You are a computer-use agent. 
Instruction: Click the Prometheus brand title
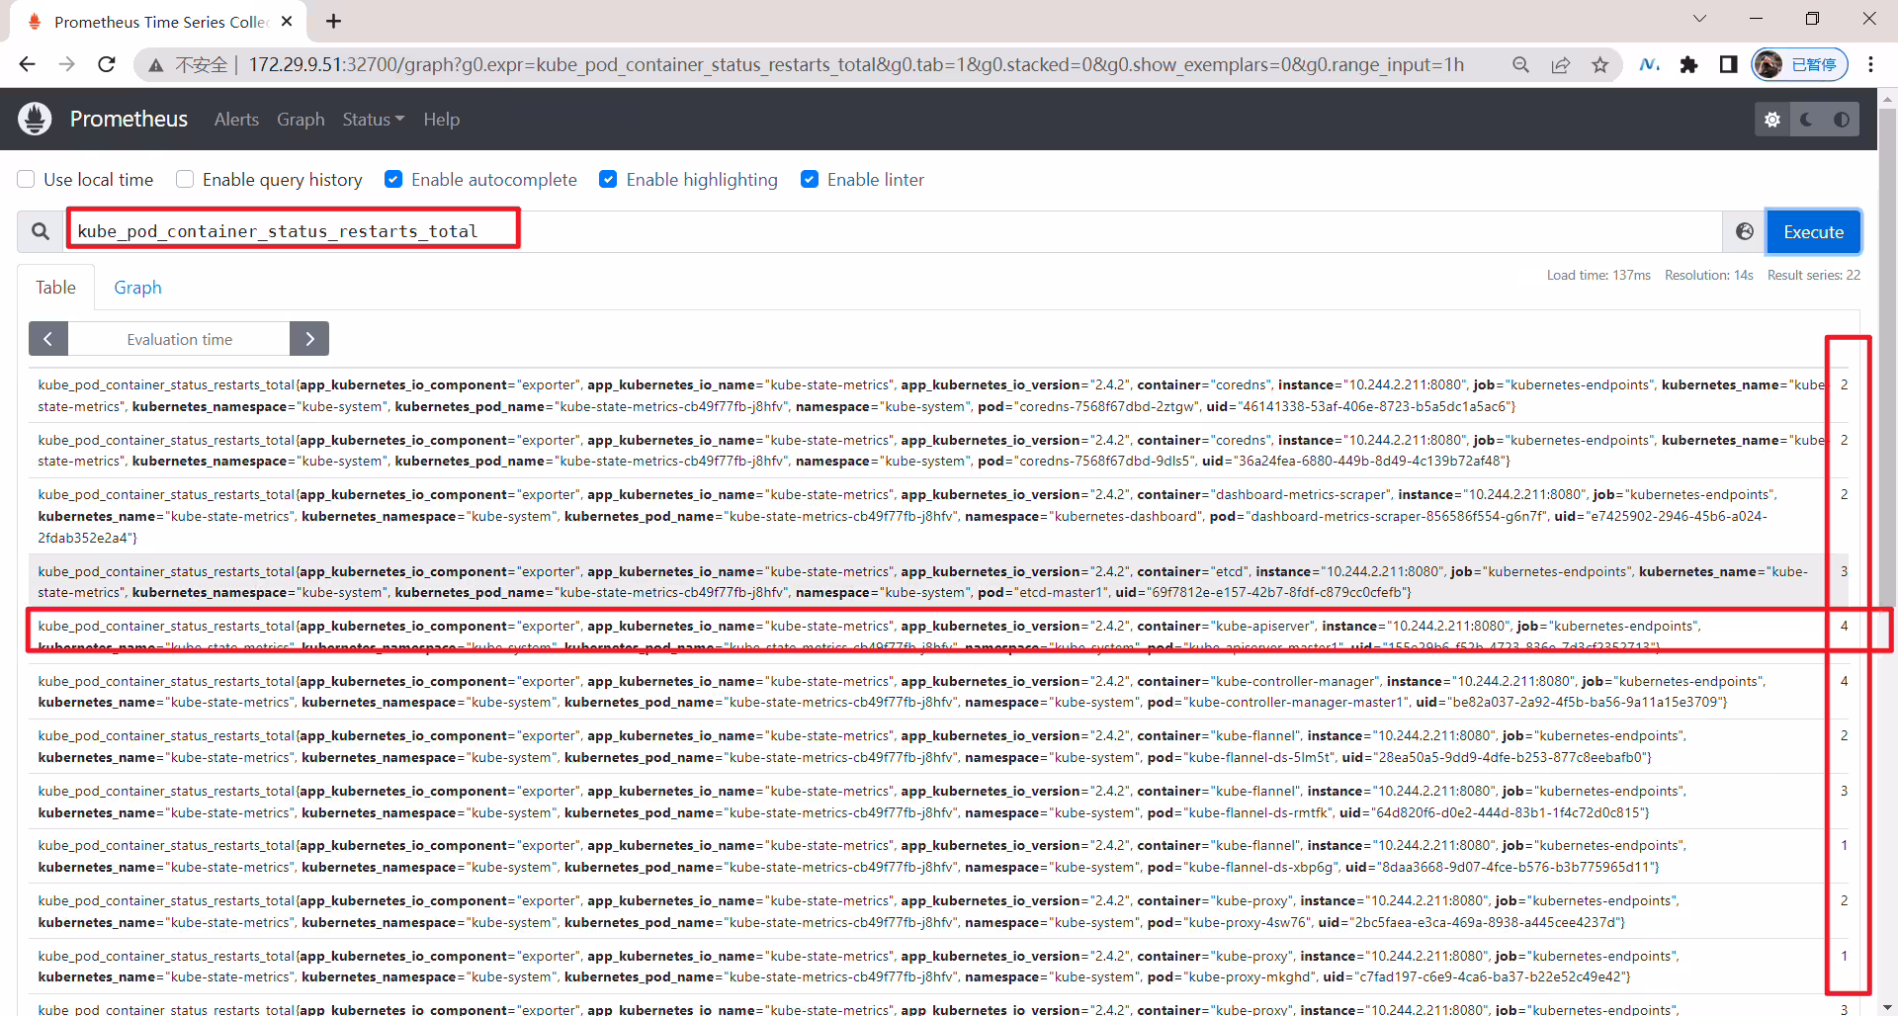click(x=129, y=120)
